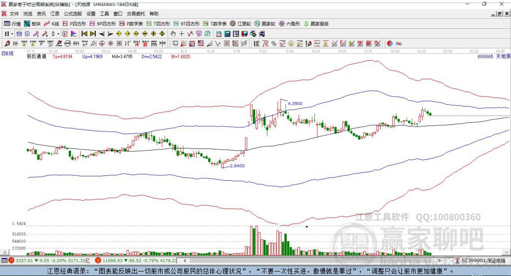Screen dimensions: 511x276
Task: Click the Tp=4.8194 value
Action: click(62, 56)
